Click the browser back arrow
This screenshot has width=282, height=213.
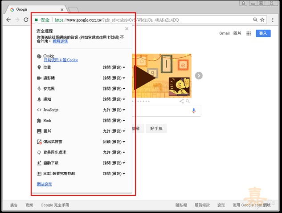(8, 20)
